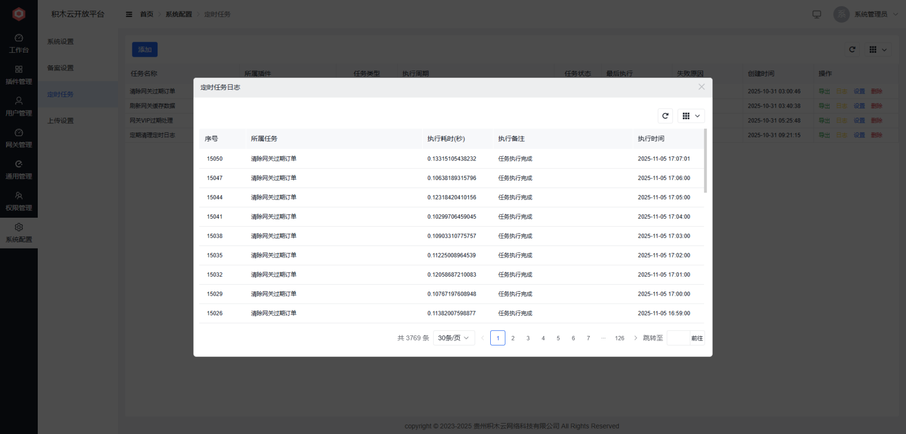Go to page 2 of logs
906x434 pixels.
(513, 338)
